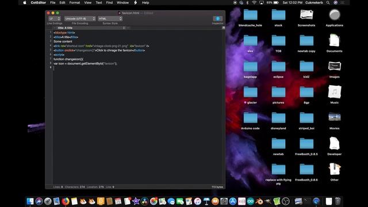Open Firefox from the Dock
The height and width of the screenshot is (207, 368).
pyautogui.click(x=66, y=201)
